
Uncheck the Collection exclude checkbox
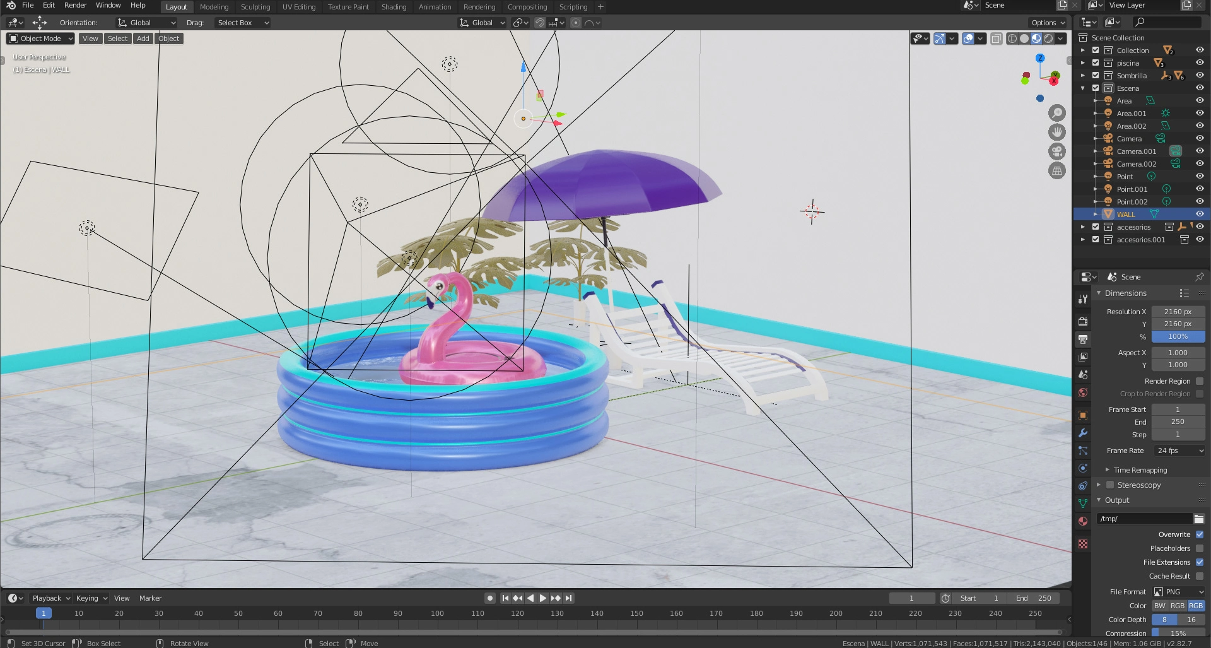1096,50
